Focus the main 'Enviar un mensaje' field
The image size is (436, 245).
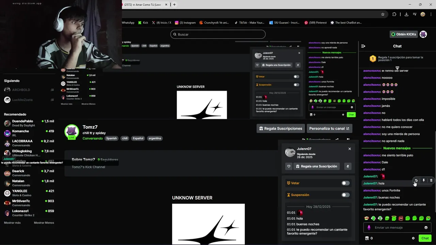(397, 228)
